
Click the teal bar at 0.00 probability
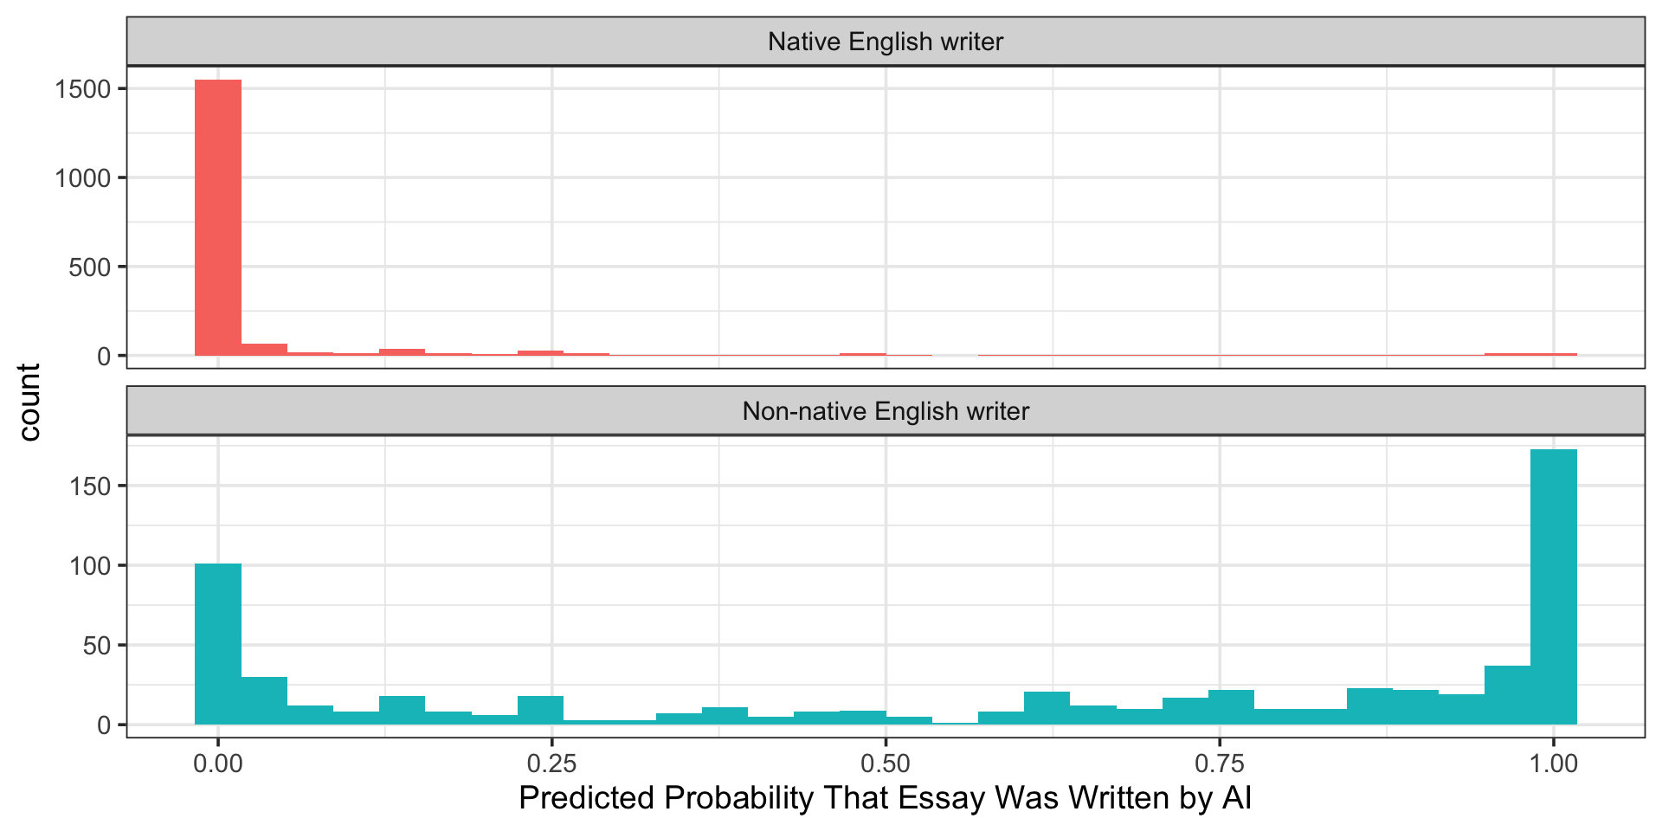218,644
